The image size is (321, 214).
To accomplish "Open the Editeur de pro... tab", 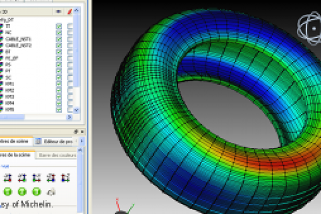I will pyautogui.click(x=57, y=142).
